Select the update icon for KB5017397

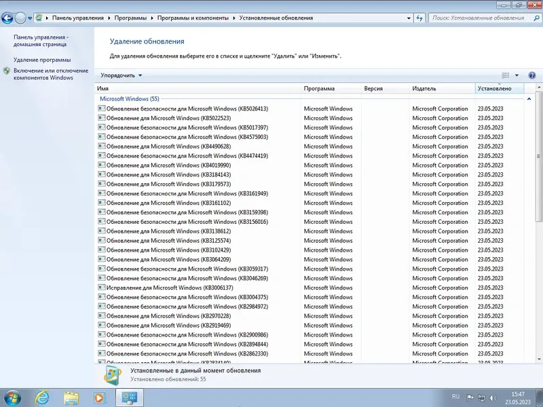101,127
